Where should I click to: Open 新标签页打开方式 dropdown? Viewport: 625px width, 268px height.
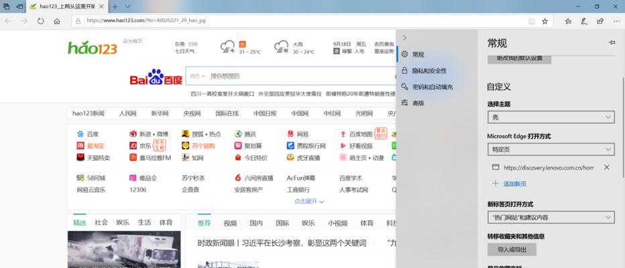coord(551,218)
